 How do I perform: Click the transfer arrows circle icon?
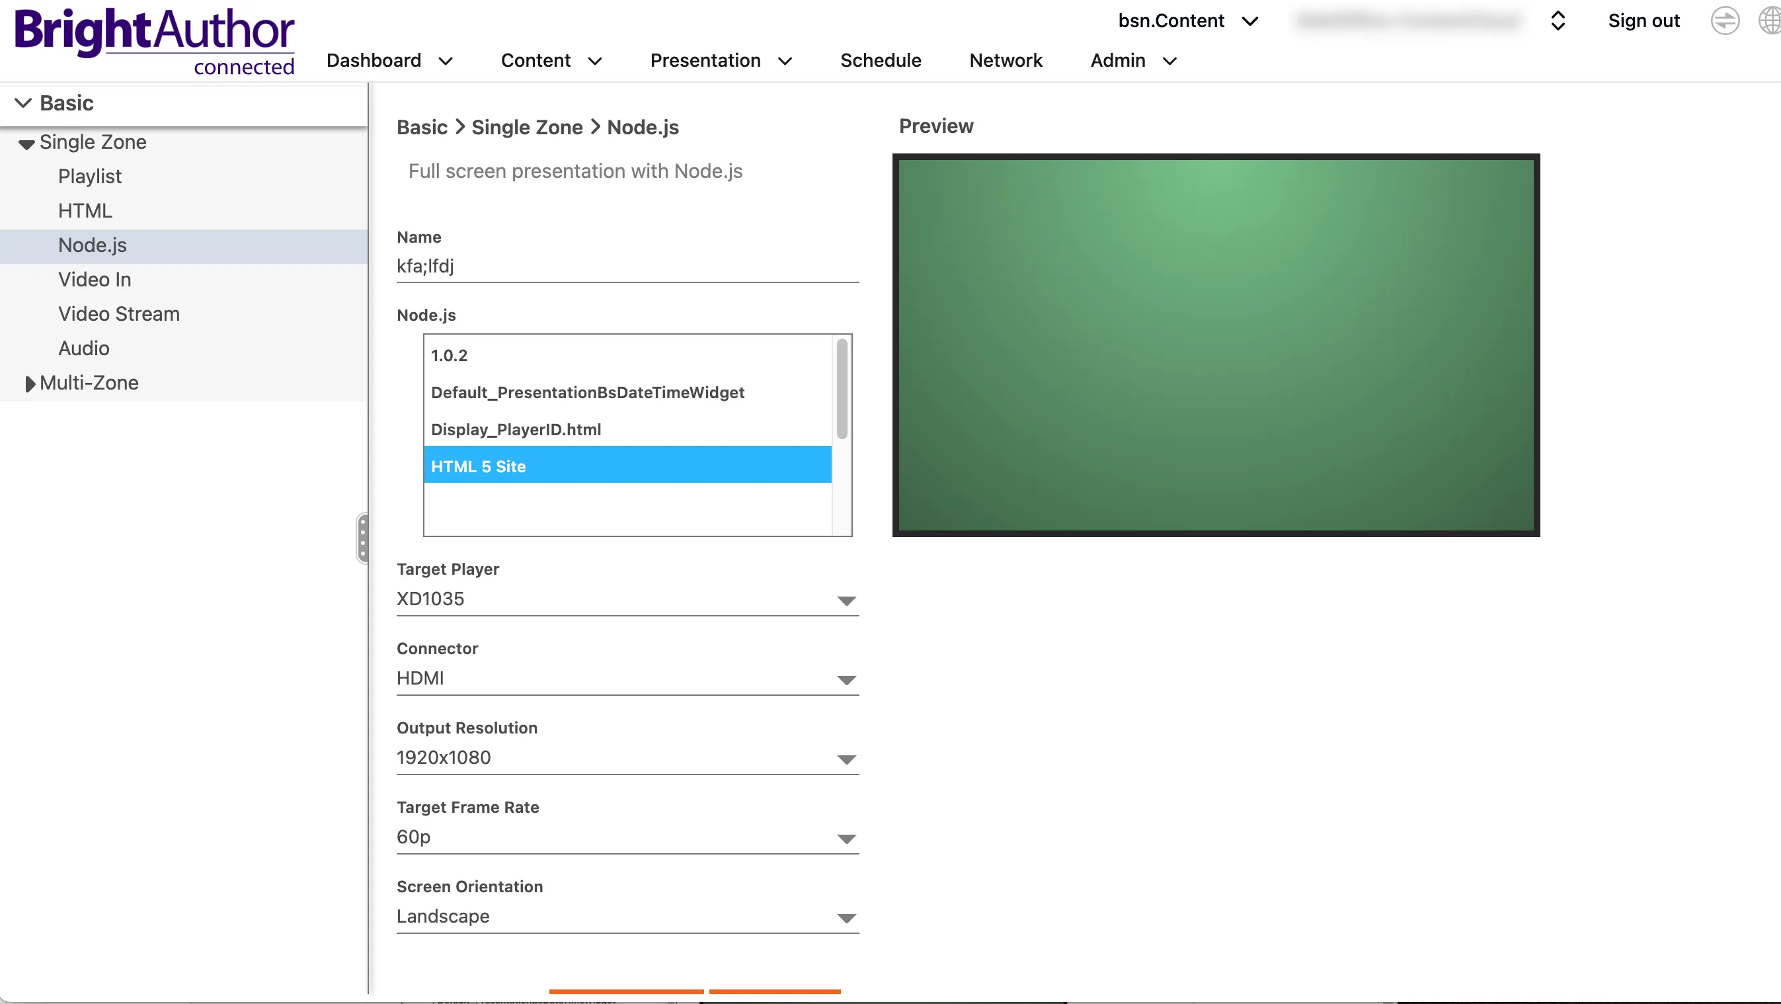tap(1724, 21)
